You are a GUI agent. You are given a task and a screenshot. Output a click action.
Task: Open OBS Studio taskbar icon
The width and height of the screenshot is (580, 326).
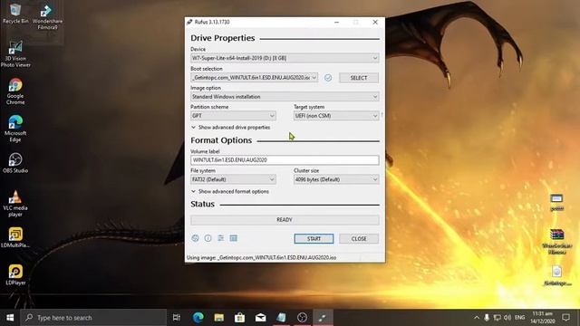pyautogui.click(x=302, y=318)
